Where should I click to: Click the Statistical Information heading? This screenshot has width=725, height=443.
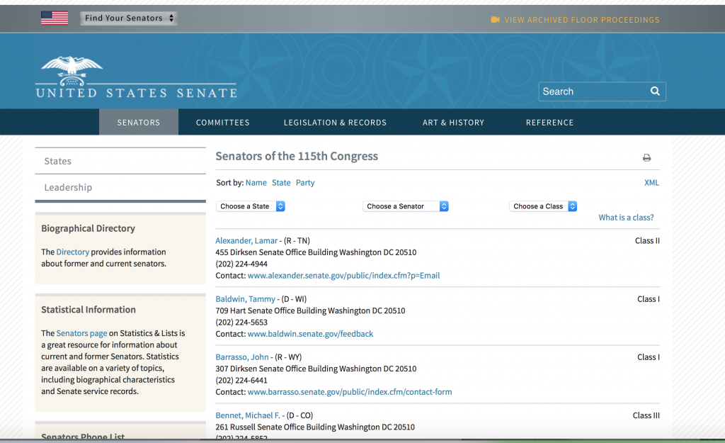(89, 310)
